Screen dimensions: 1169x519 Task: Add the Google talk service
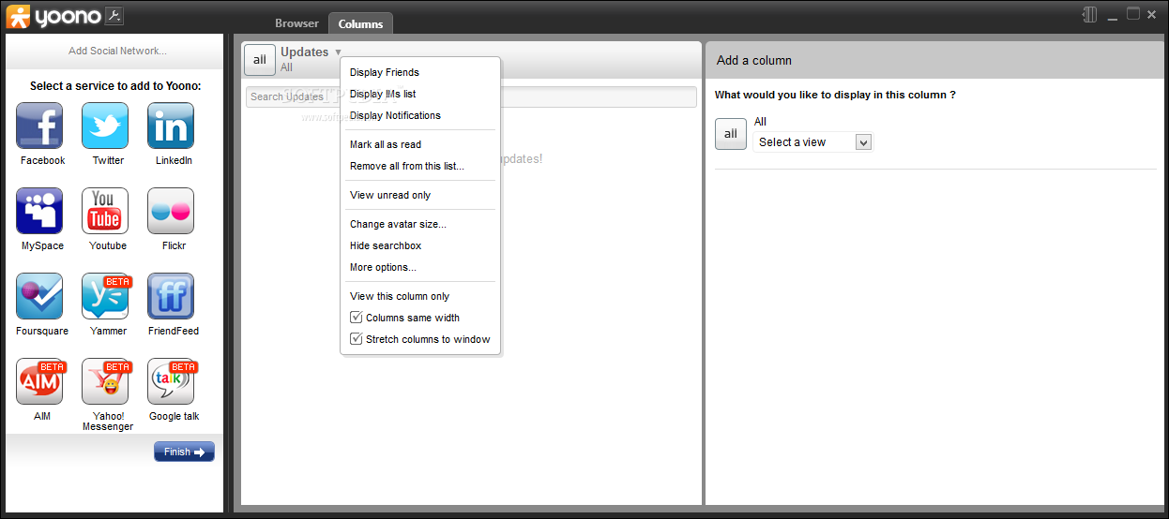171,381
